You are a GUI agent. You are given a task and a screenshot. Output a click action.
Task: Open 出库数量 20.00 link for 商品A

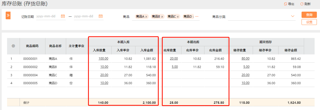click(x=174, y=58)
